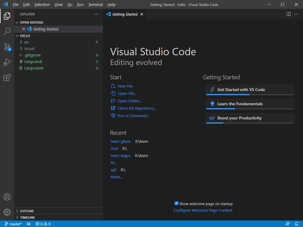
Task: Open the .gitignore file
Action: point(59,55)
